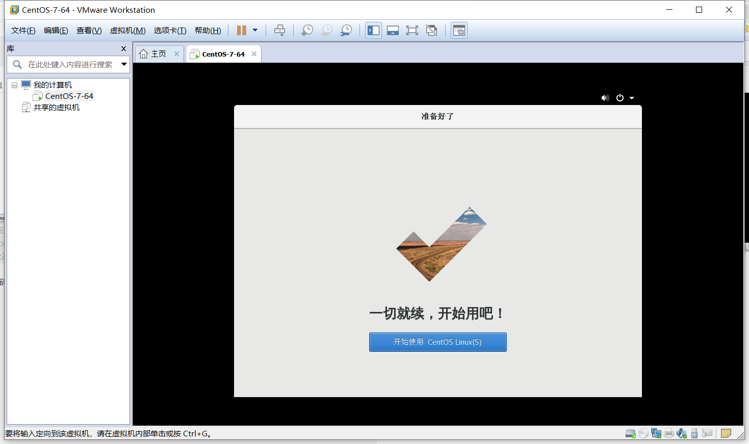Image resolution: width=749 pixels, height=444 pixels.
Task: Select 共享的虚拟机 in the library
Action: click(x=57, y=108)
